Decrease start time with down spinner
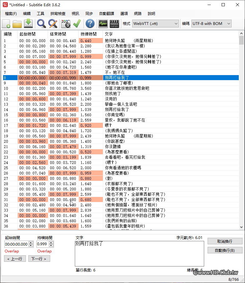245x283 pixels. tap(31, 246)
